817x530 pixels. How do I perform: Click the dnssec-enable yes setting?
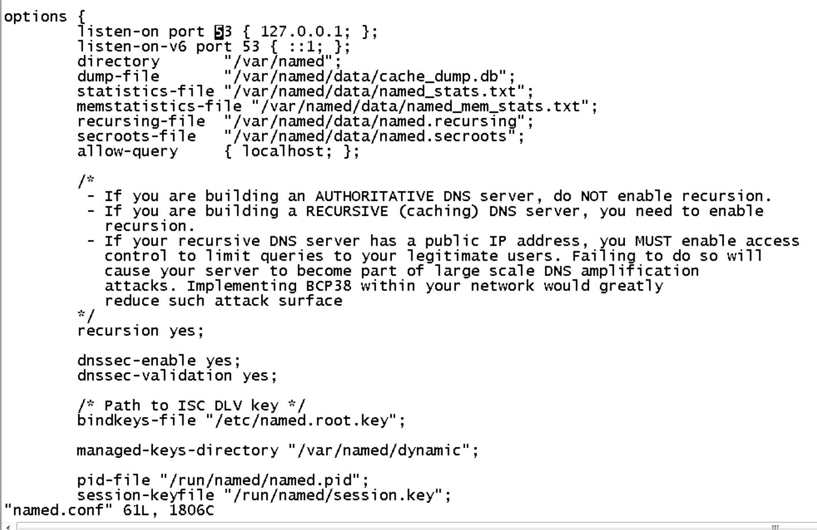click(159, 361)
